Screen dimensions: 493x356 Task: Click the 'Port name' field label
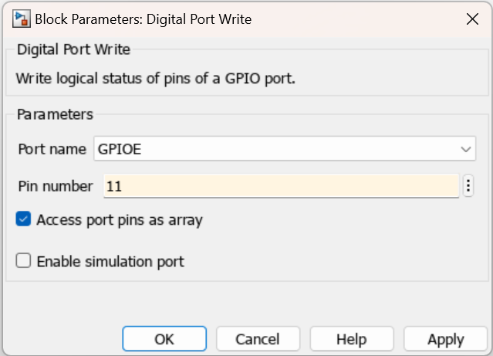pyautogui.click(x=52, y=149)
